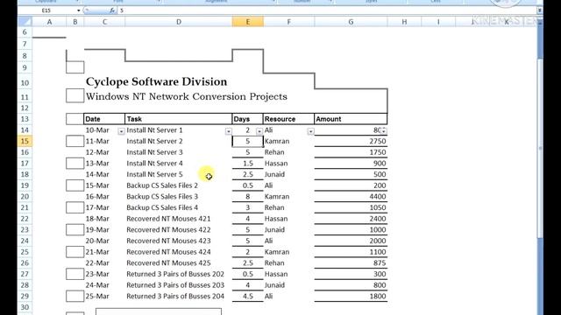Select the 'Install Nt Server 3' cell

click(179, 152)
